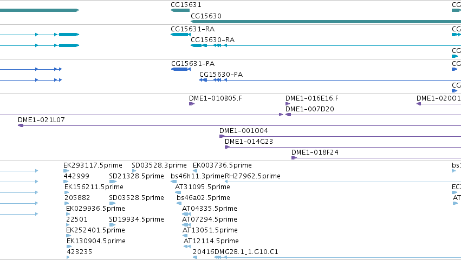This screenshot has width=461, height=260.
Task: Select the DME1-016E16.F marker
Action: 288,104
